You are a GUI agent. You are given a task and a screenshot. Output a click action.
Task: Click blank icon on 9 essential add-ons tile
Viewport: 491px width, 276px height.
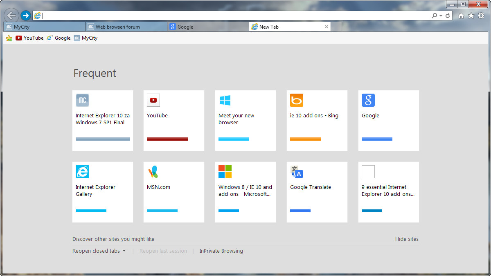pos(368,172)
